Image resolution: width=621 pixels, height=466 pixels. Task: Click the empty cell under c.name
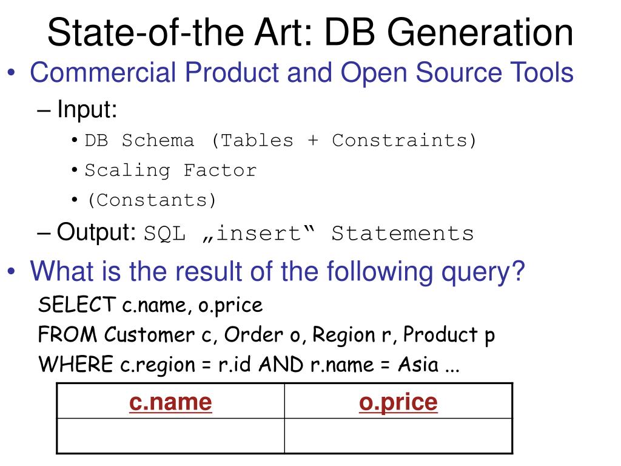[170, 436]
